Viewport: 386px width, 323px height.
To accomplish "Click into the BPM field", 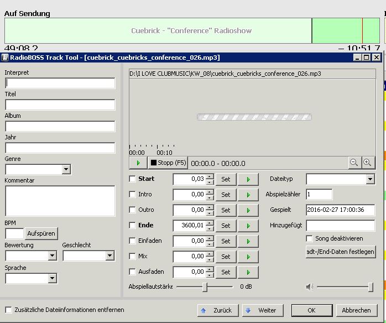I will point(14,233).
